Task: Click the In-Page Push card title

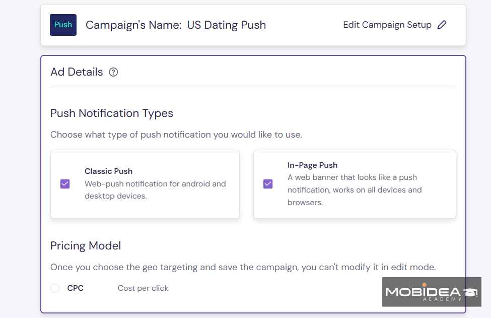Action: [x=312, y=165]
